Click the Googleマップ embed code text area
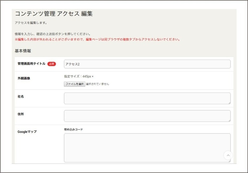248x173 pixels. coord(147,148)
